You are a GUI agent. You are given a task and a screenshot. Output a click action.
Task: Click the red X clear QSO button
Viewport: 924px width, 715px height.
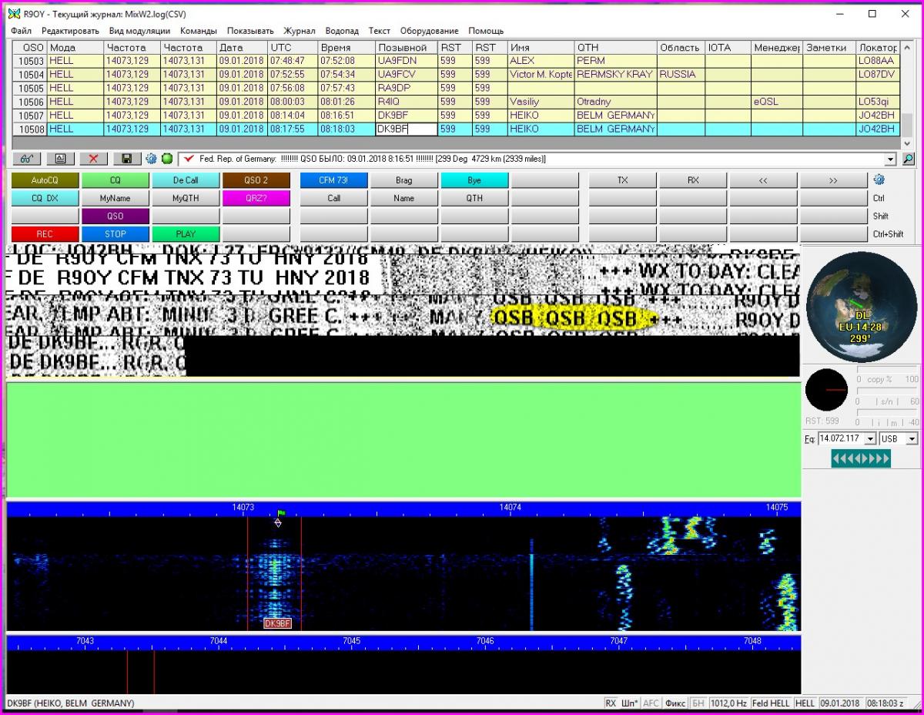93,159
